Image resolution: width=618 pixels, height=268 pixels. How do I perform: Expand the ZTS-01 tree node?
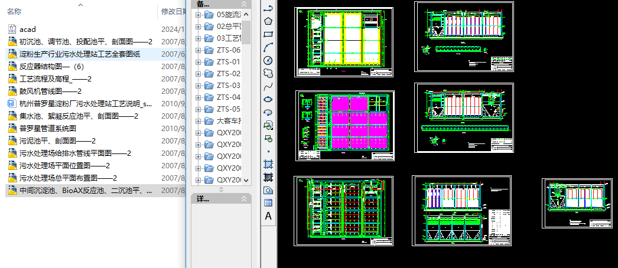[x=199, y=62]
